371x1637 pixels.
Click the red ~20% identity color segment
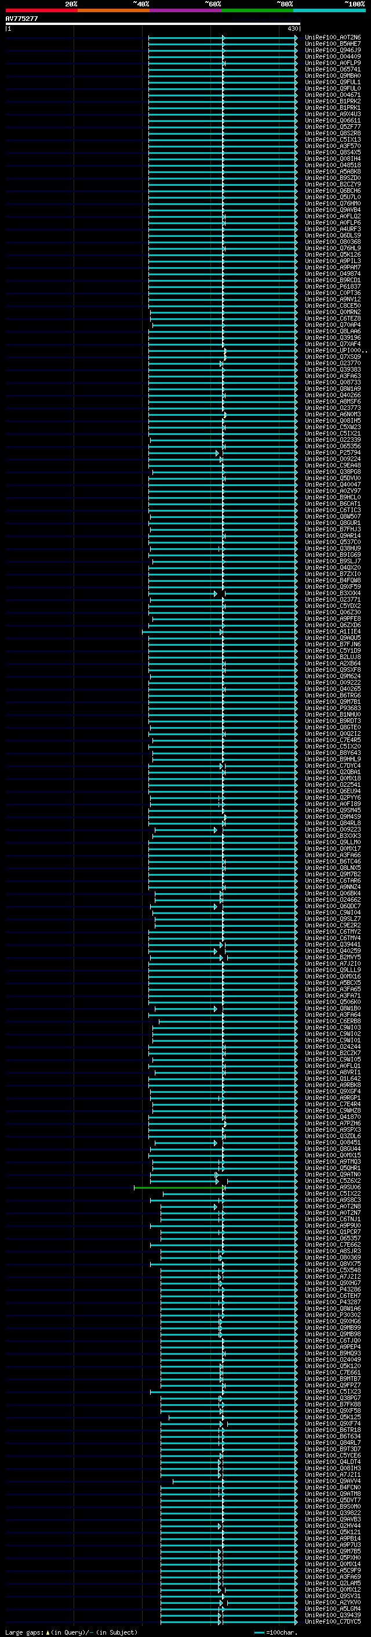click(41, 10)
